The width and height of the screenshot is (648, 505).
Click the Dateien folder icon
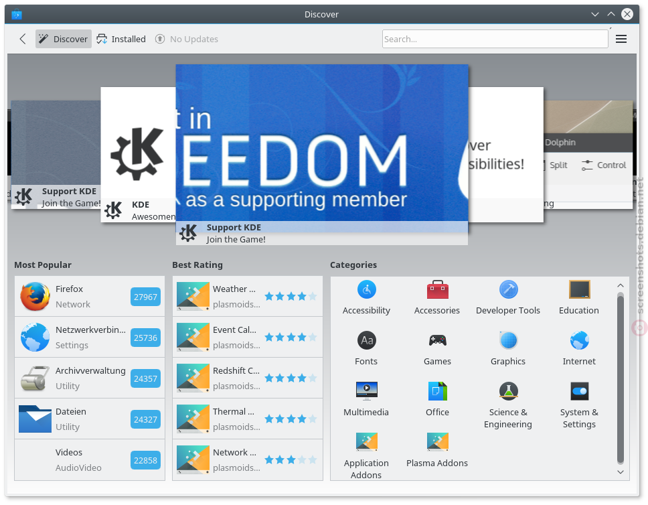tap(35, 419)
